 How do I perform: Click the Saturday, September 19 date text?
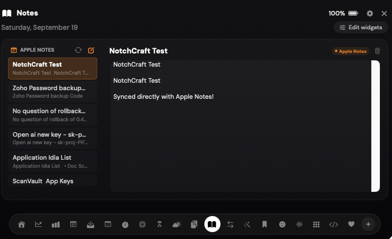point(40,28)
